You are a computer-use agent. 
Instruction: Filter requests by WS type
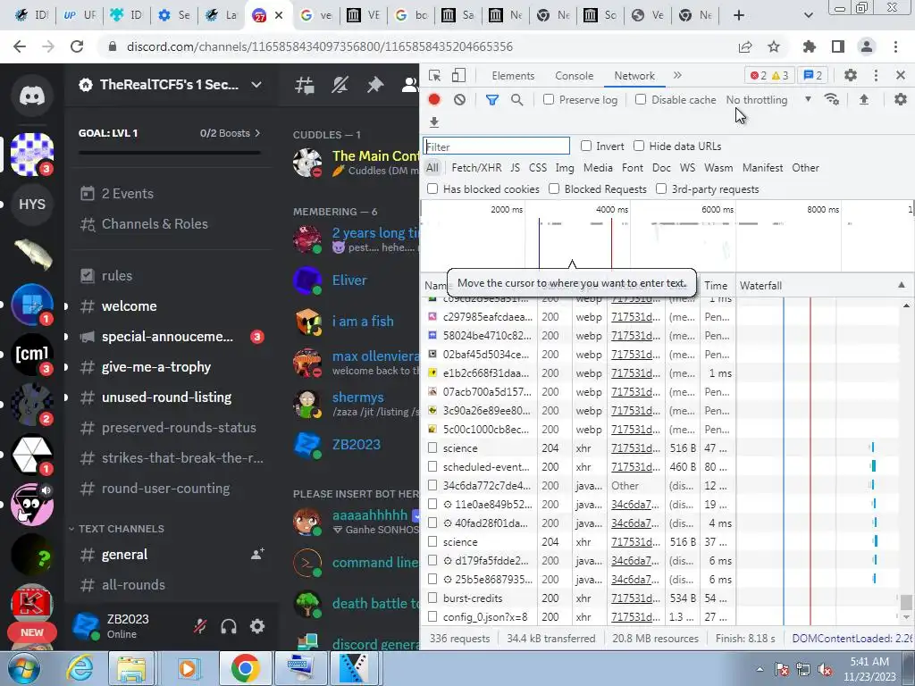click(687, 168)
